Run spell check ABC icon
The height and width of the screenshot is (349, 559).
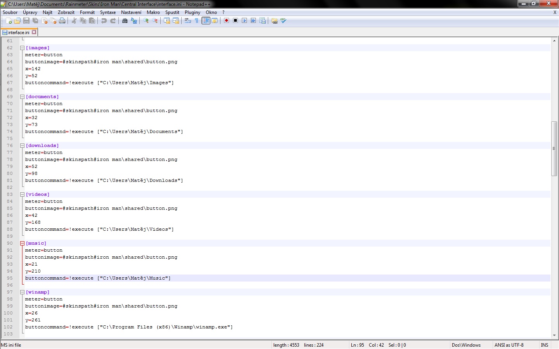coord(283,21)
